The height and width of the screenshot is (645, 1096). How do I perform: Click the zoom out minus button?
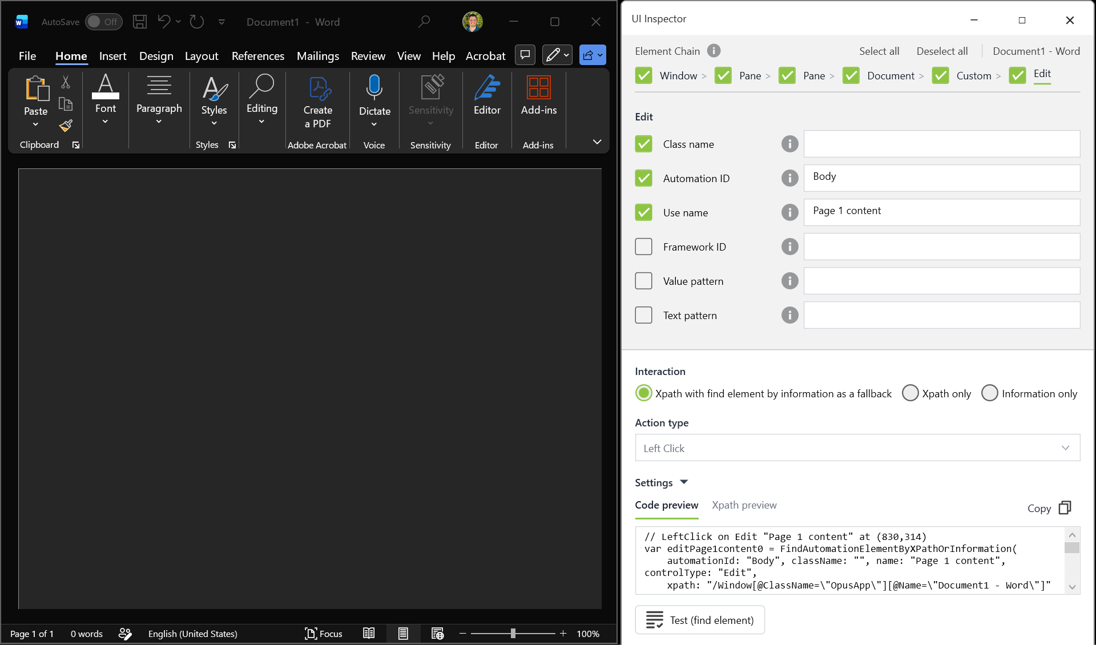[x=462, y=633]
